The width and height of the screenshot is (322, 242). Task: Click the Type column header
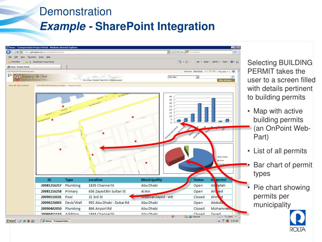click(69, 180)
